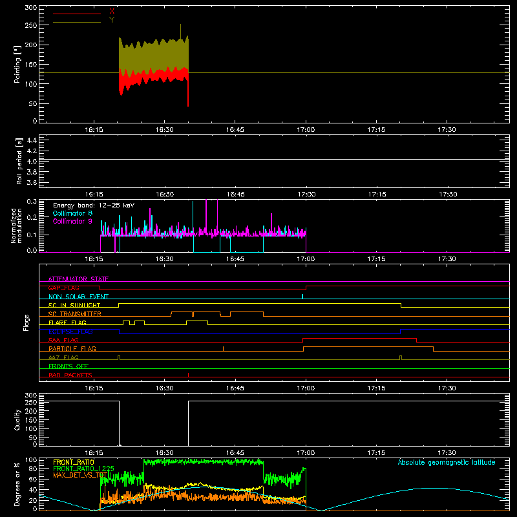
Task: Select the NON_SOLAR_EVENT flag label
Action: [x=78, y=297]
